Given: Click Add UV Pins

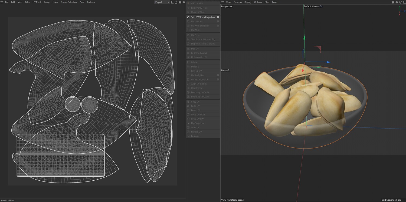Looking at the screenshot, I should (203, 4).
